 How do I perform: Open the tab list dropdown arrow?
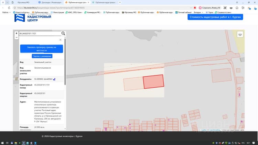[x=7, y=2]
